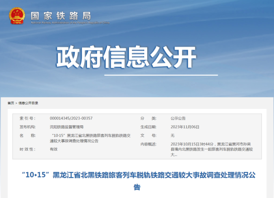Click the 发布机构 field label
This screenshot has width=274, height=198.
pos(27,127)
